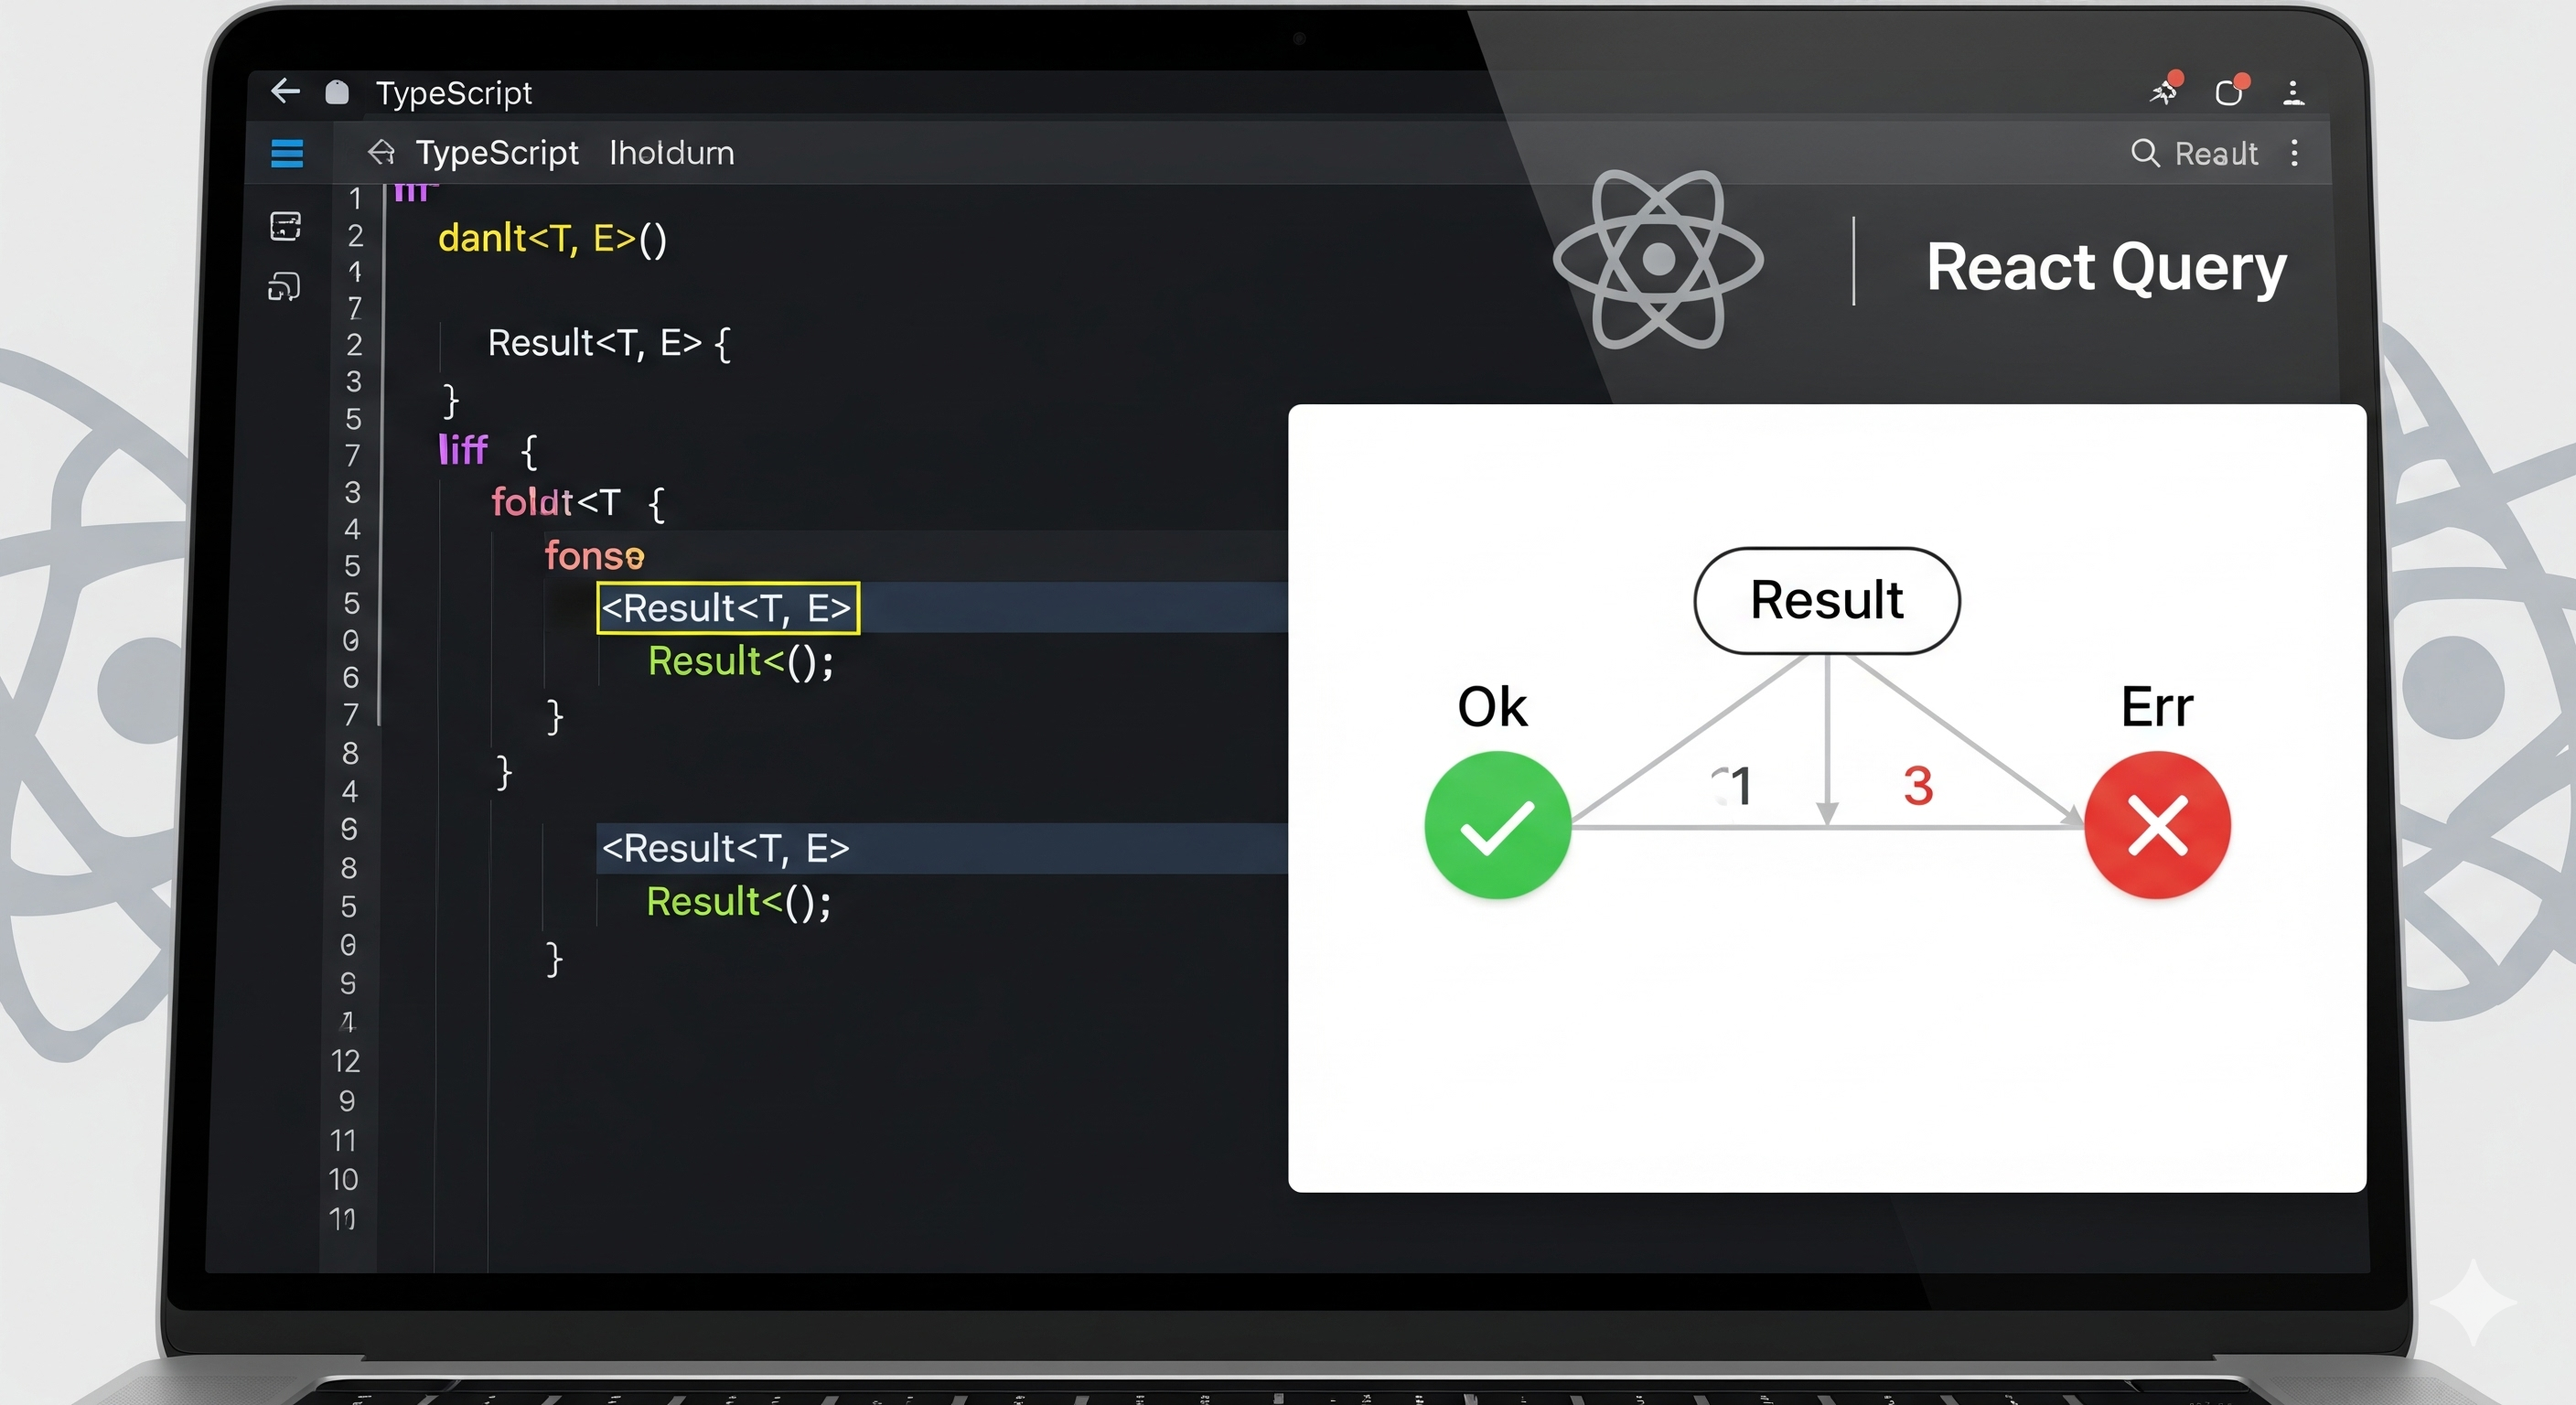The image size is (2576, 1405).
Task: Select the lhotdum breadcrumb item
Action: pyautogui.click(x=671, y=153)
